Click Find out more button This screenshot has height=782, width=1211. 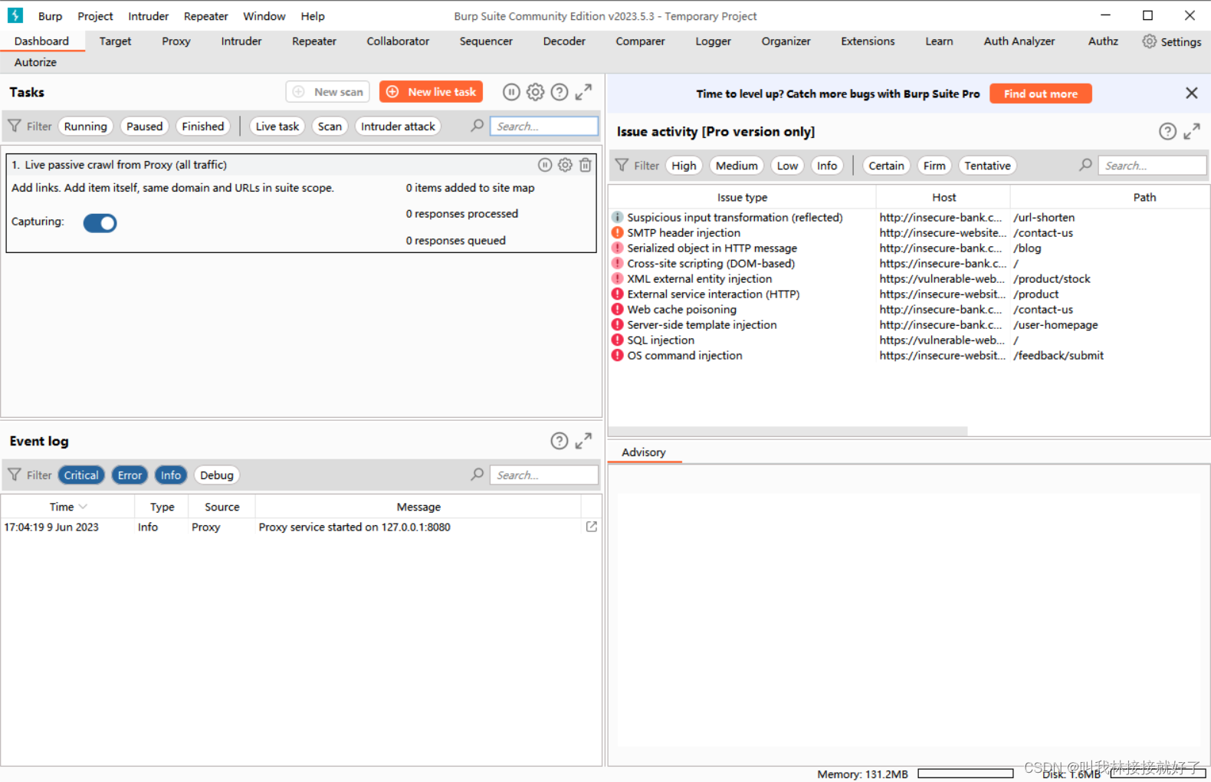tap(1041, 94)
